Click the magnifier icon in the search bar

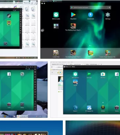(109, 8)
